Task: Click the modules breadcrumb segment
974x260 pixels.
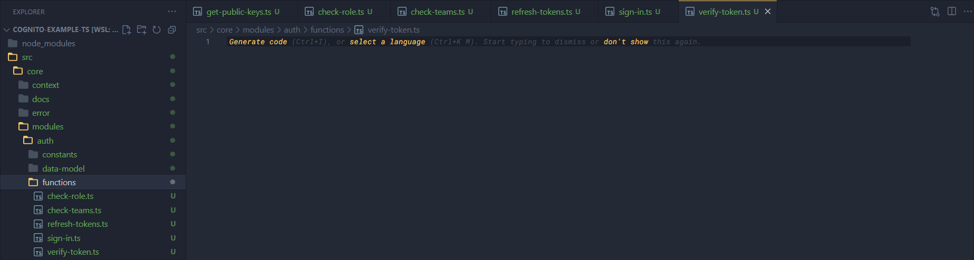Action: [258, 30]
